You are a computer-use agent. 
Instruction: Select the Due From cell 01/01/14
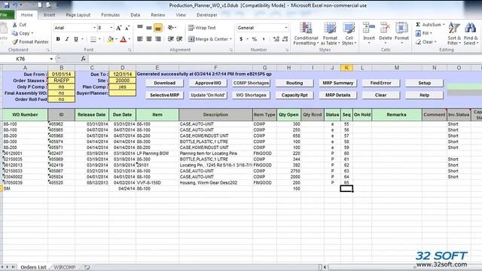point(62,75)
